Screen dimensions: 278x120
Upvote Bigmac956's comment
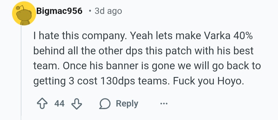(42, 103)
